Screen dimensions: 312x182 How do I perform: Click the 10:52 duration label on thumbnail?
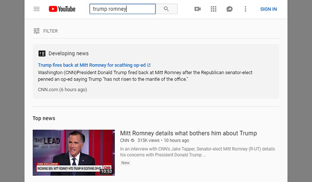tap(106, 171)
